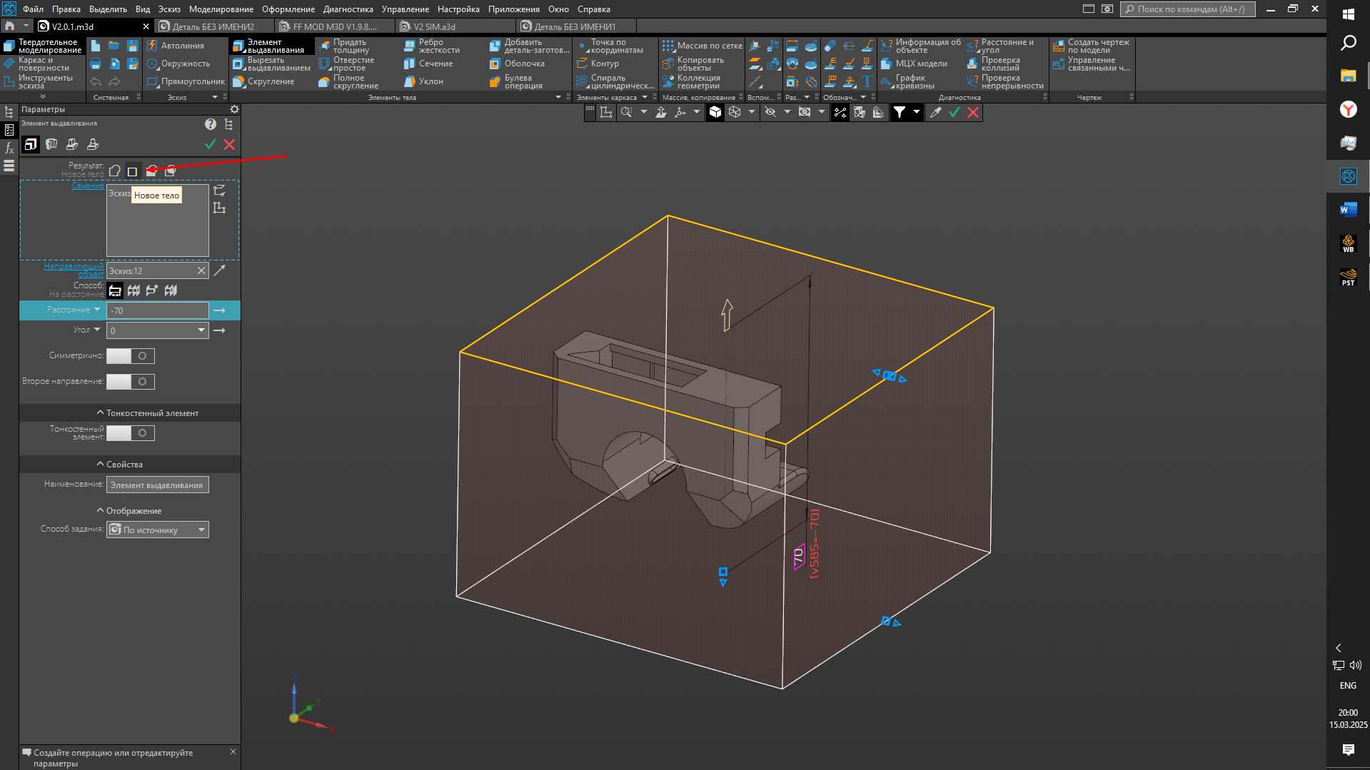The width and height of the screenshot is (1370, 770).
Task: Open the filter funnel dropdown arrow
Action: point(916,112)
